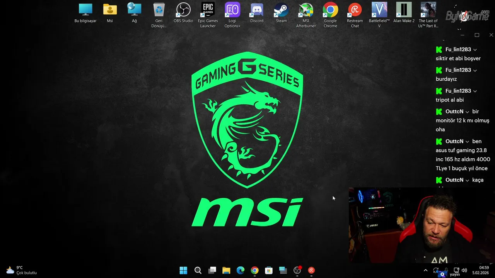Open the taskbar app left of OBS

tap(283, 270)
